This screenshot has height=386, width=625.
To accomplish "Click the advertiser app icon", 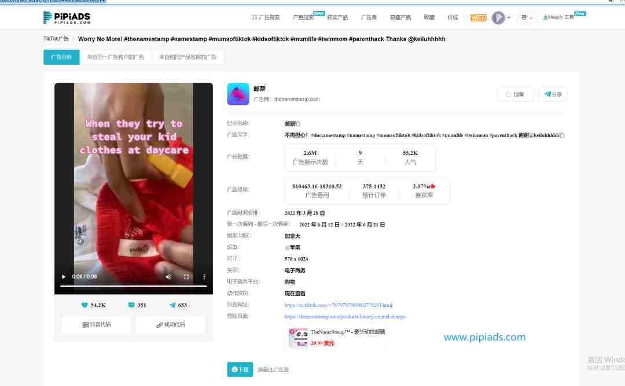I will pos(238,94).
